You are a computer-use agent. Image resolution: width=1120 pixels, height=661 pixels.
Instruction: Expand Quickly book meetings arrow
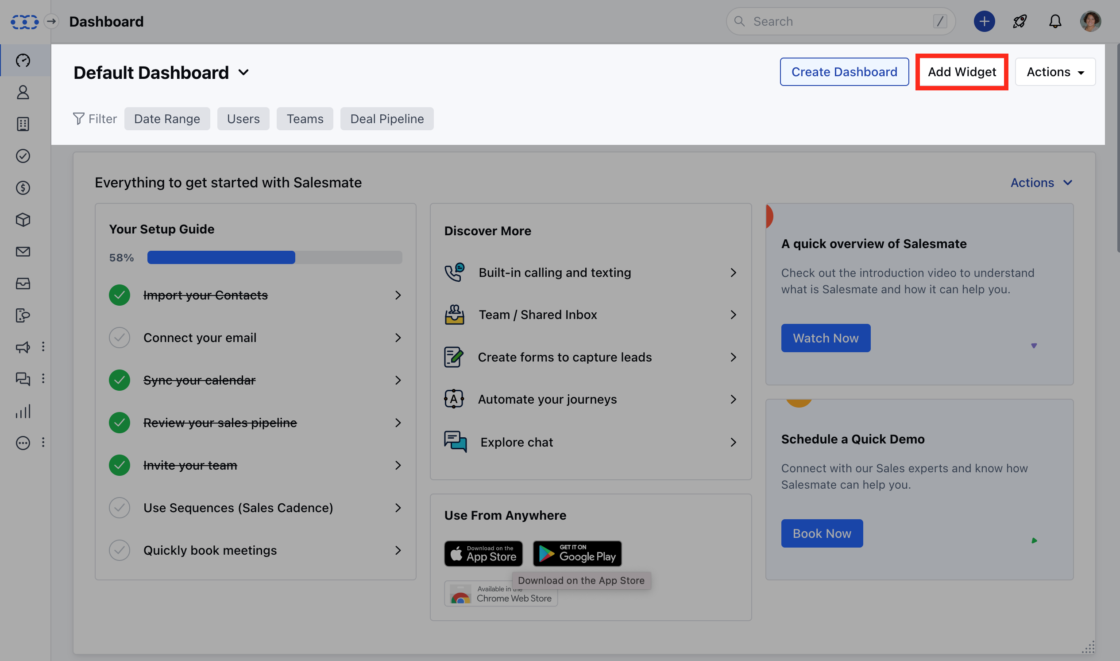coord(398,550)
